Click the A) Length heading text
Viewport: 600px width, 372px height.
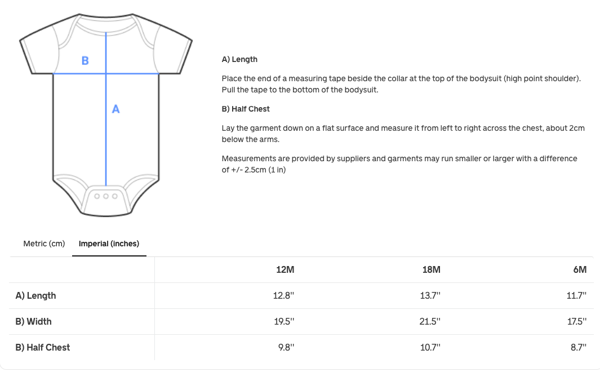tap(239, 59)
